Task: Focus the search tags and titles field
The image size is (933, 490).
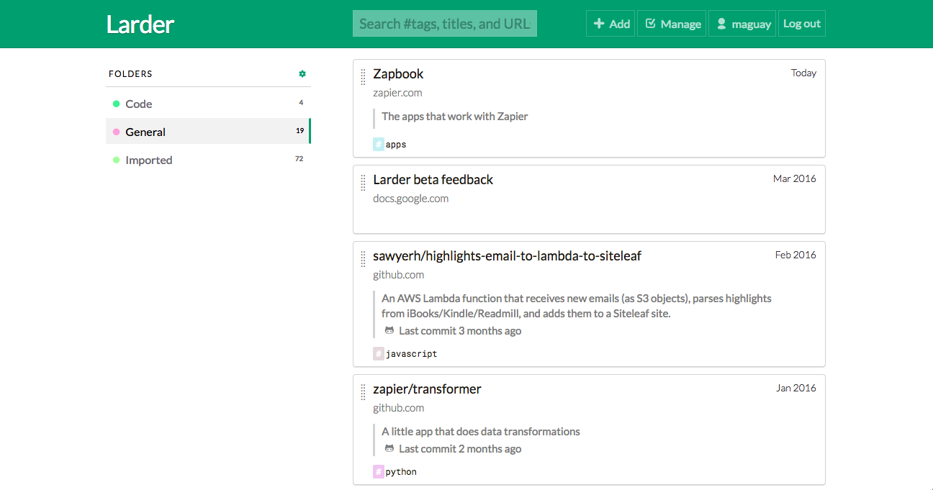Action: 445,24
